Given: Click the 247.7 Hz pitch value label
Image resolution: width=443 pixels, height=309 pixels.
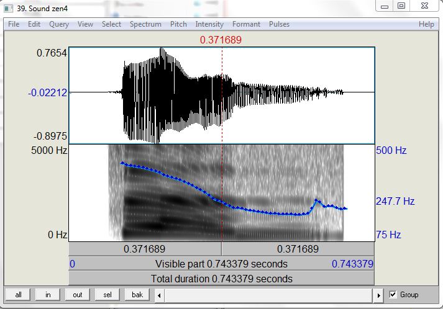Looking at the screenshot, I should pos(395,201).
